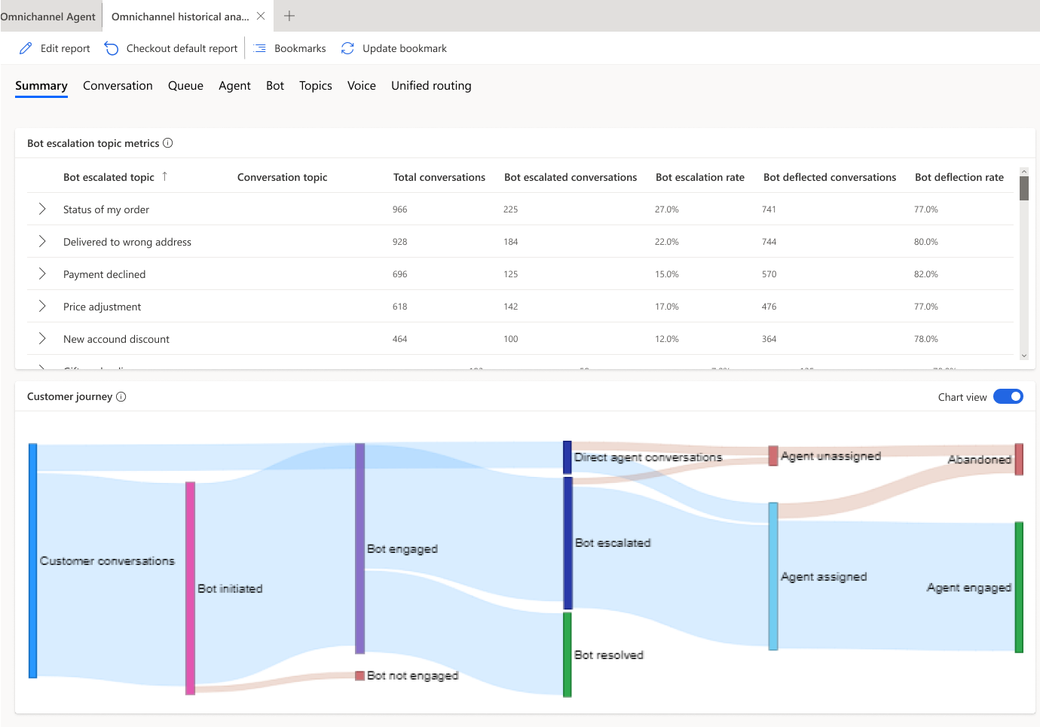Open the Queue tab

[185, 86]
